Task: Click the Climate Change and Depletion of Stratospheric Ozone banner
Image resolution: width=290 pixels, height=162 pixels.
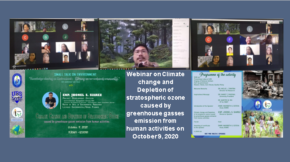Action: coord(77,116)
